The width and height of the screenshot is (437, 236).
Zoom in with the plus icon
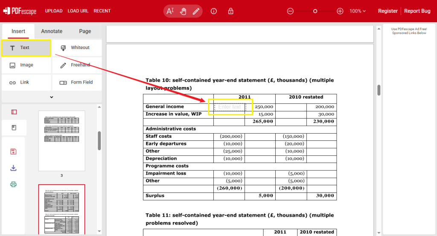coord(340,11)
